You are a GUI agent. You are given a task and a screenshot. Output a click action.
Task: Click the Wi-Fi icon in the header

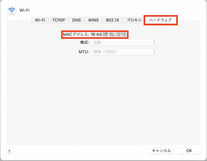[x=12, y=10]
